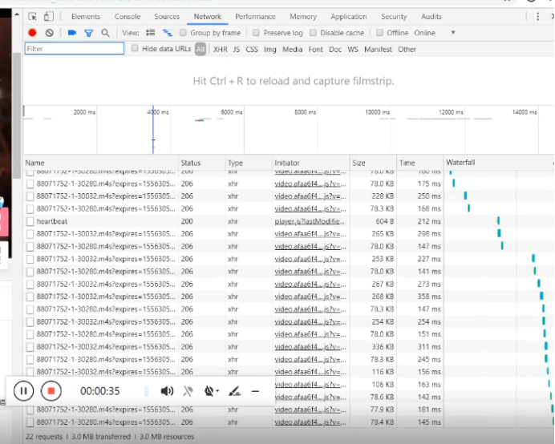Screen dimensions: 555x444
Task: Sort requests by the Initiator column header
Action: pyautogui.click(x=311, y=163)
